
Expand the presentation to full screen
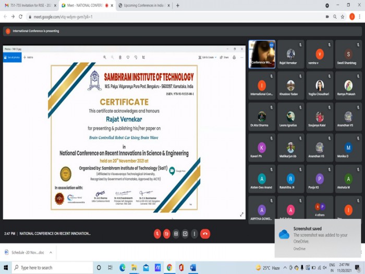(x=241, y=215)
